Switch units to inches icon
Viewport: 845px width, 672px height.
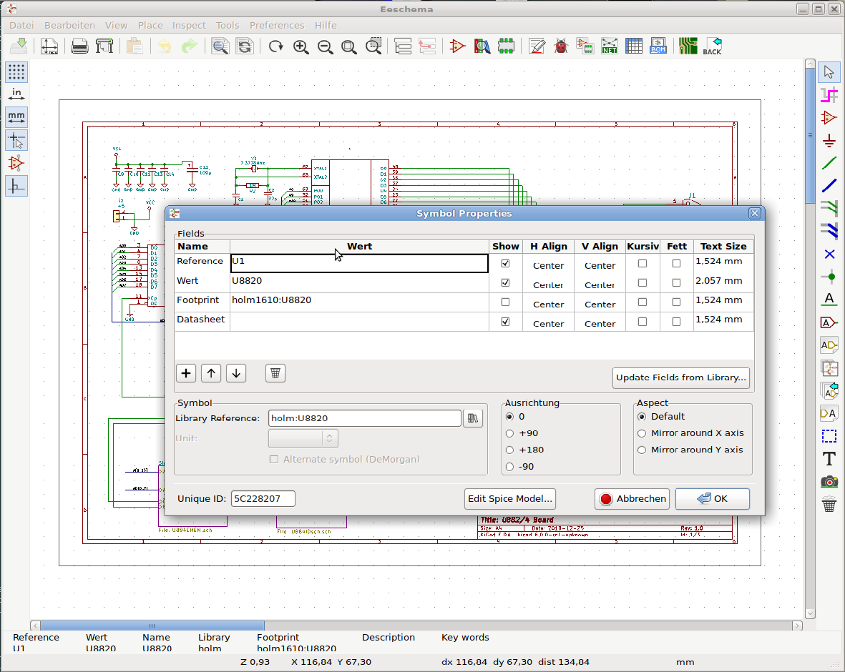[x=16, y=94]
